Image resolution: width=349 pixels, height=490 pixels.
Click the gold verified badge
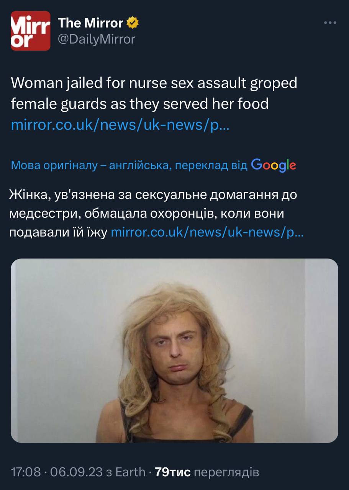tap(133, 23)
